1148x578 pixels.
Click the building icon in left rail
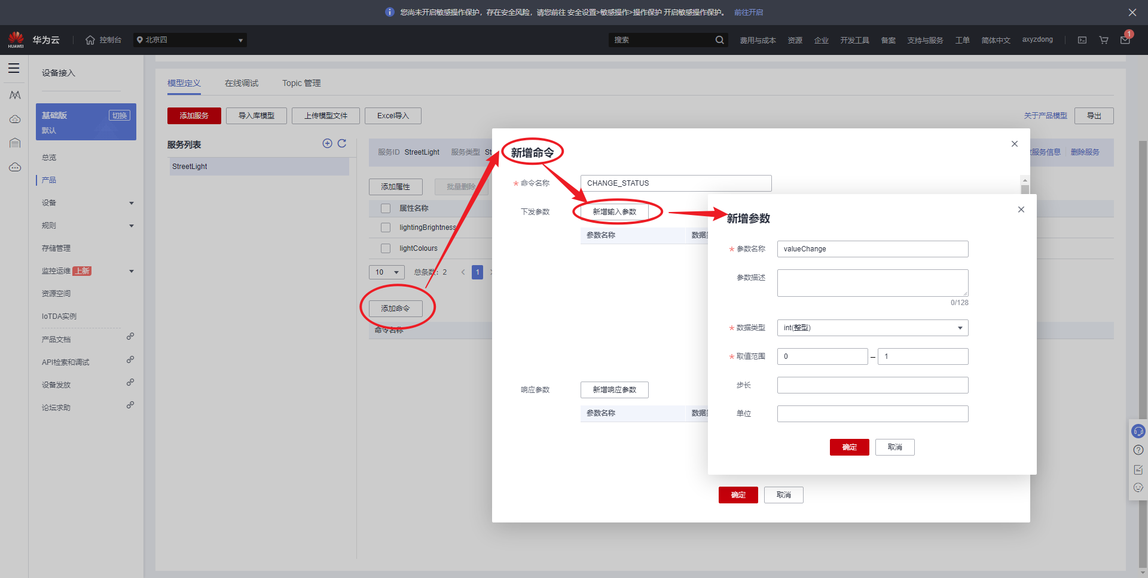(15, 143)
